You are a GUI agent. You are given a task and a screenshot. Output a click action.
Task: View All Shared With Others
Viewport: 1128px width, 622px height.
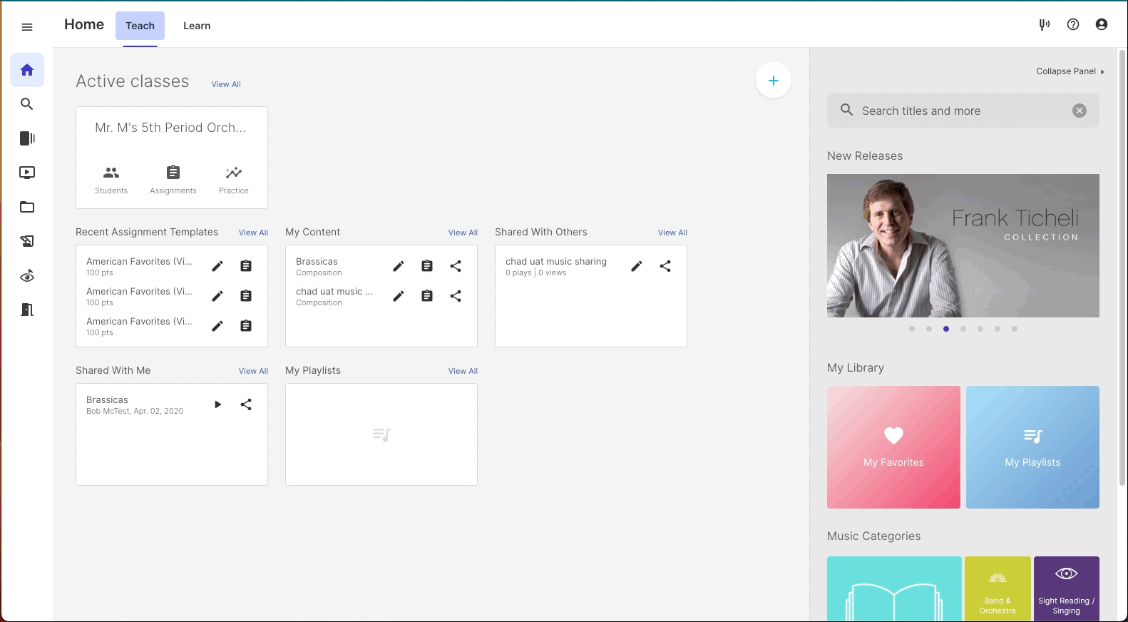point(672,233)
